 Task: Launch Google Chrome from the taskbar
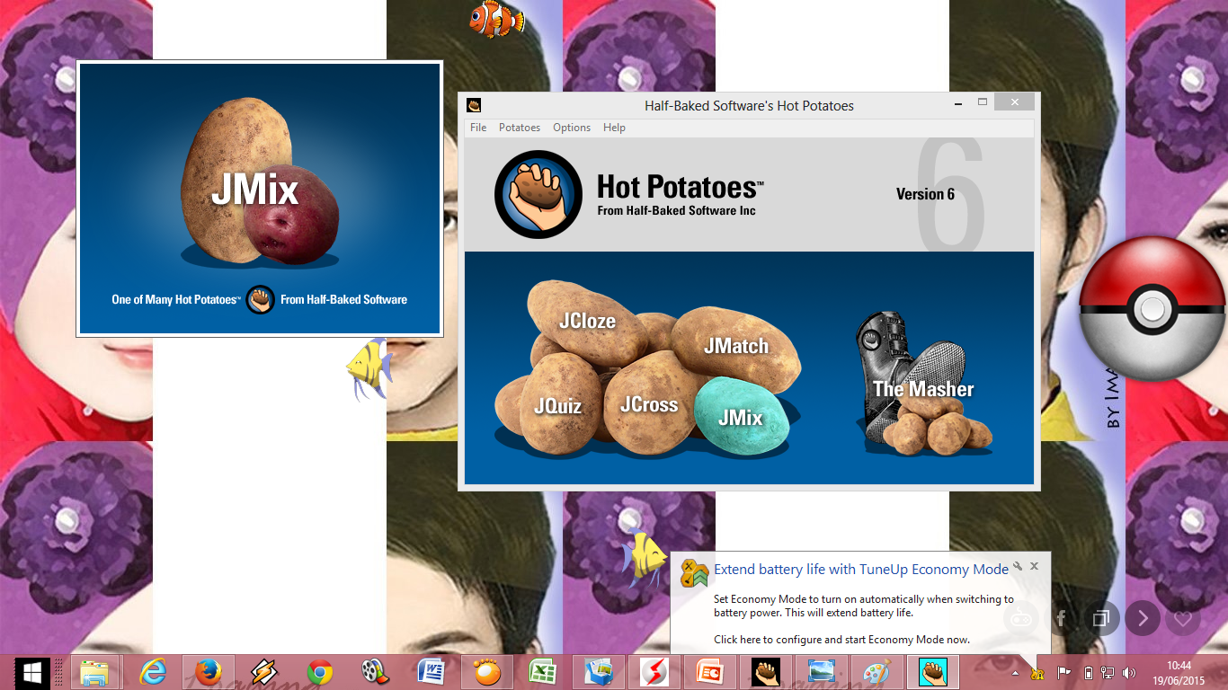(x=320, y=672)
